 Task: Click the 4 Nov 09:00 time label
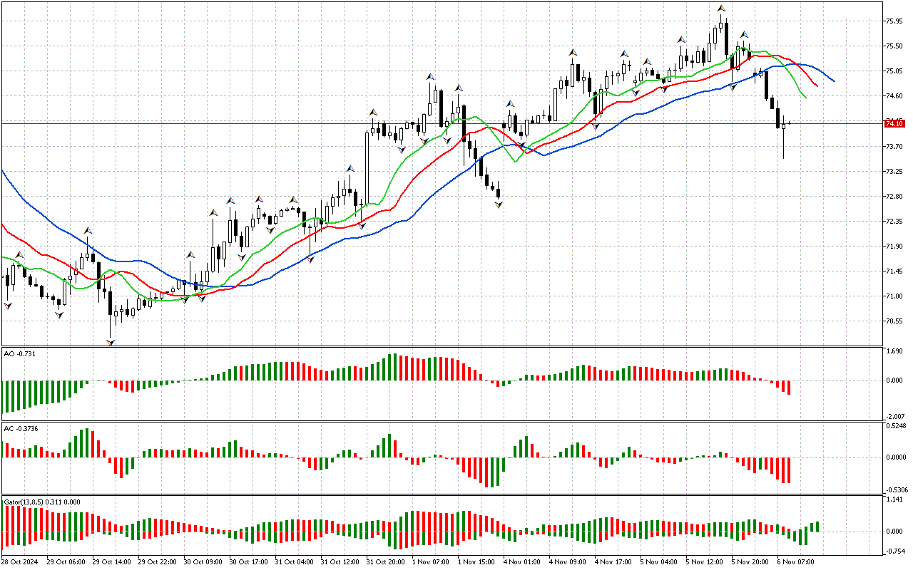568,561
